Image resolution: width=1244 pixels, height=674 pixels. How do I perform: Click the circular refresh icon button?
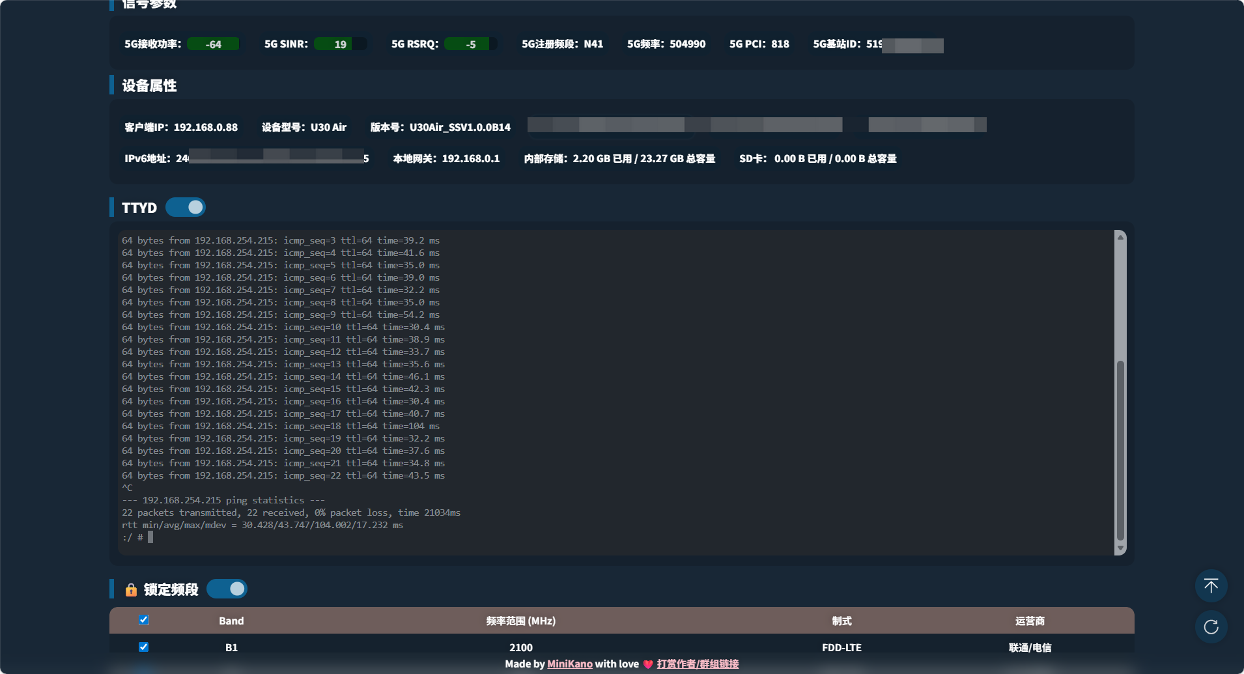click(1211, 627)
